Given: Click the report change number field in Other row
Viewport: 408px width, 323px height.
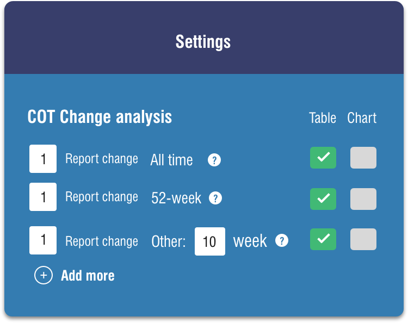Looking at the screenshot, I should tap(43, 240).
